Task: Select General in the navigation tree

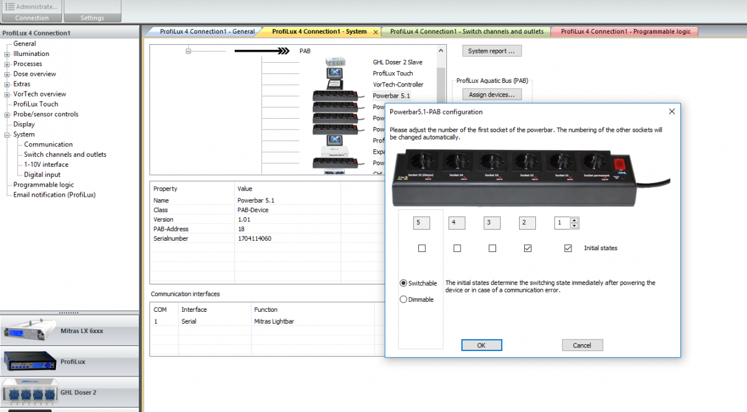Action: point(25,44)
